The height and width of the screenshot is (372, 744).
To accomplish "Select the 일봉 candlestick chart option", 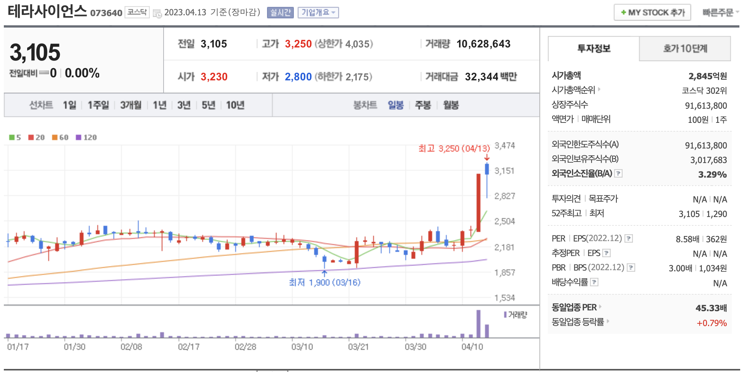I will [x=395, y=105].
